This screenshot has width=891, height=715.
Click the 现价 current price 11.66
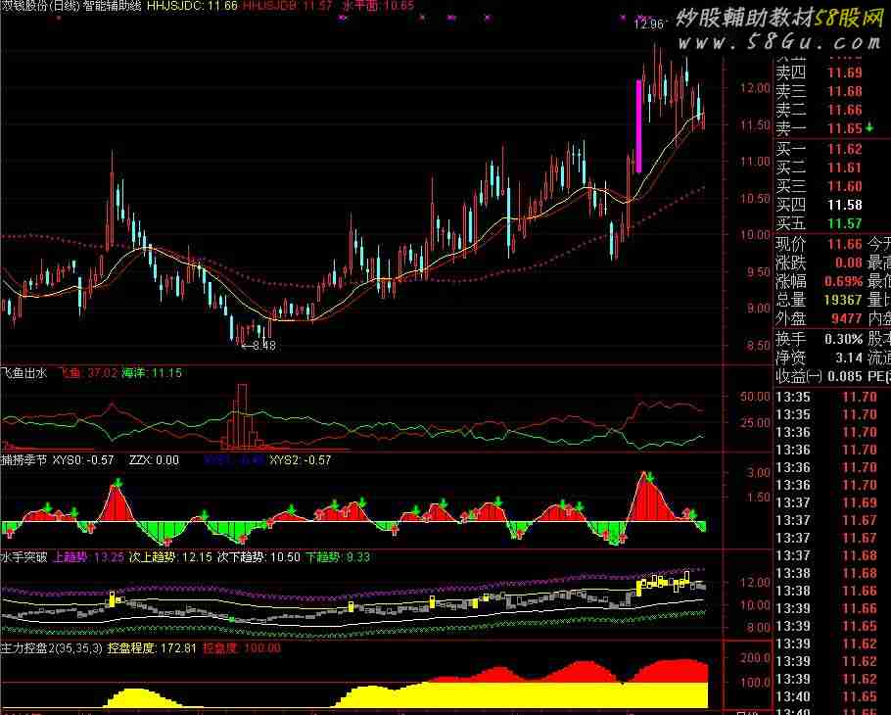click(x=844, y=244)
